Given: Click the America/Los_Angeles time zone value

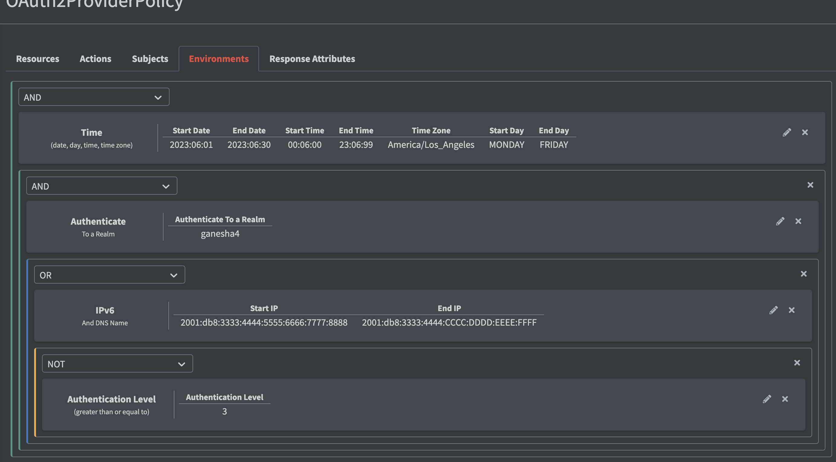Looking at the screenshot, I should [x=431, y=145].
